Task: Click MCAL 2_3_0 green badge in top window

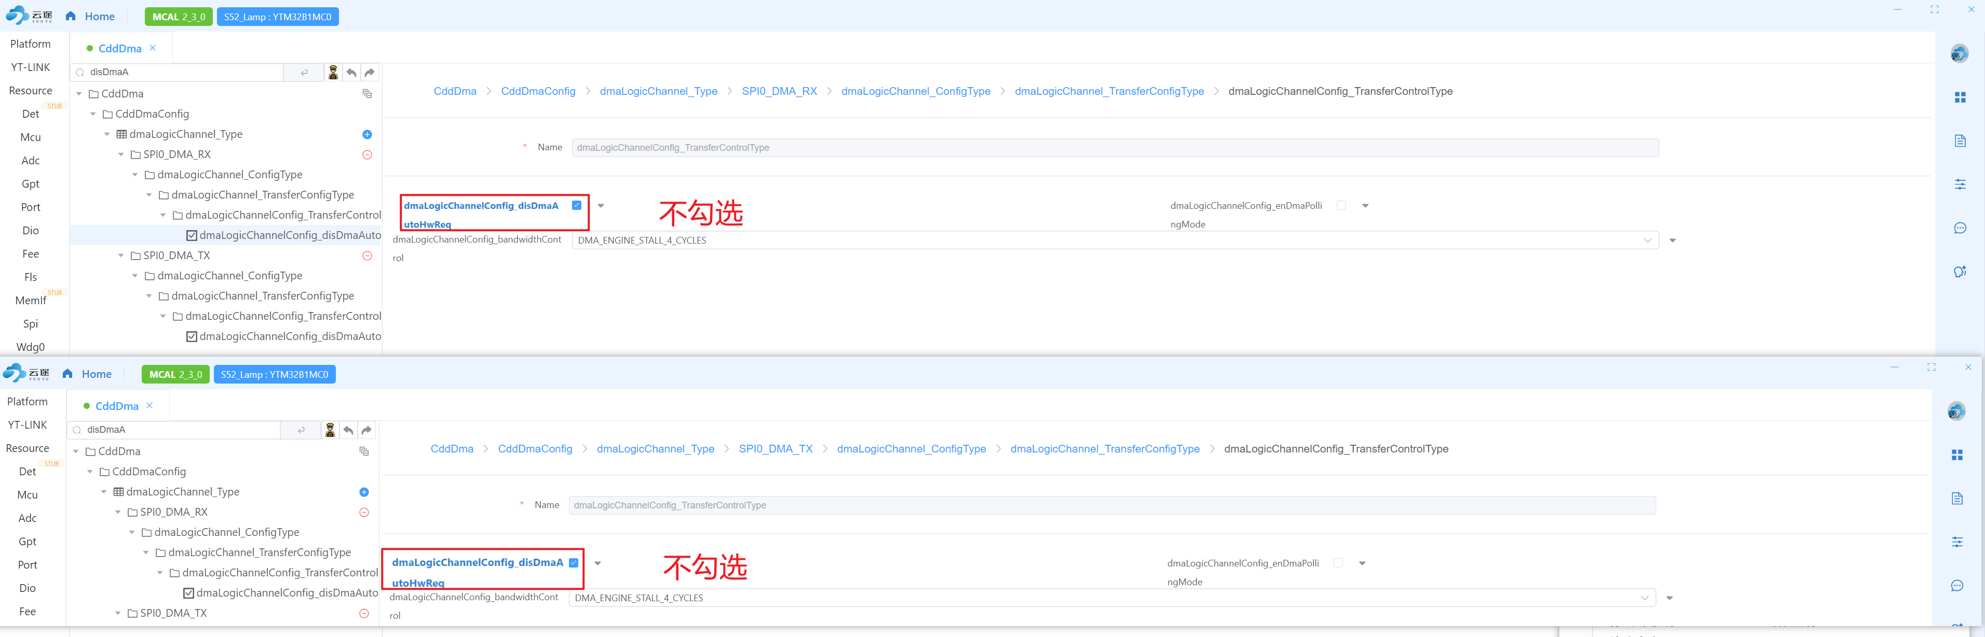Action: click(x=179, y=16)
